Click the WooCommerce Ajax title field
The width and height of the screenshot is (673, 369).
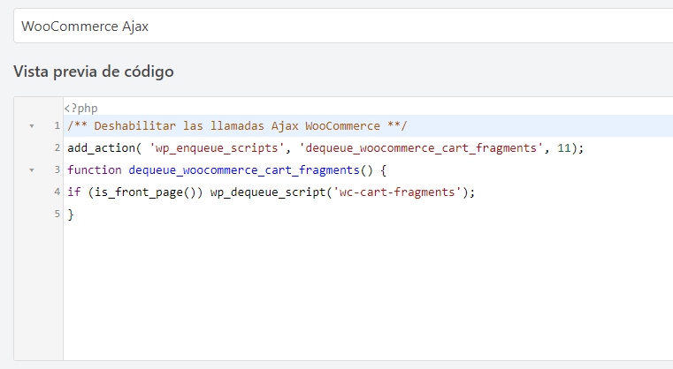click(x=343, y=26)
